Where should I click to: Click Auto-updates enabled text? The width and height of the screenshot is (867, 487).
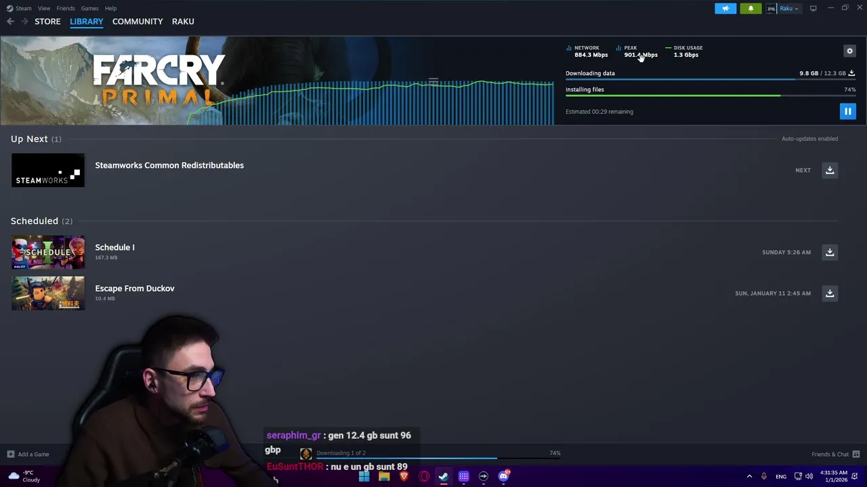pyautogui.click(x=809, y=139)
